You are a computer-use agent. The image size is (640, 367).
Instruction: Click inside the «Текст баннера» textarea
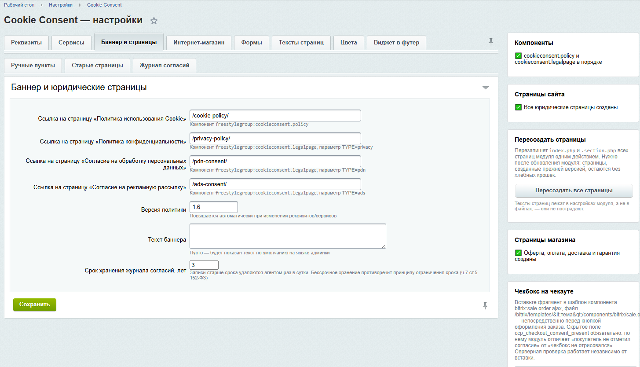(288, 236)
